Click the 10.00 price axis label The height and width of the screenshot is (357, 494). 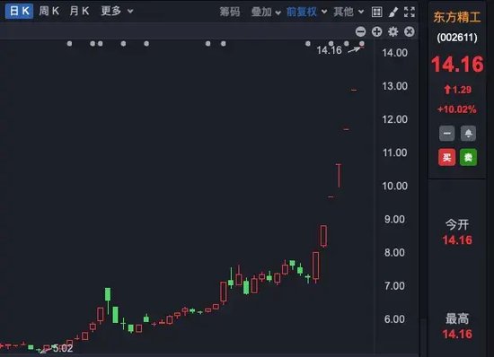click(x=395, y=186)
